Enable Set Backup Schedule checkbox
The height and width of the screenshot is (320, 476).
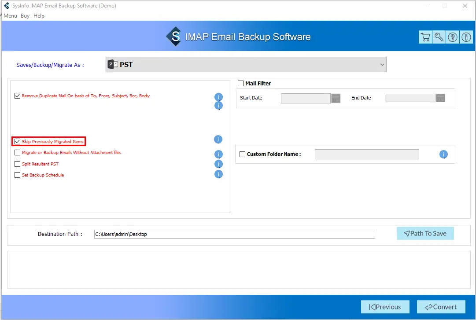(17, 175)
